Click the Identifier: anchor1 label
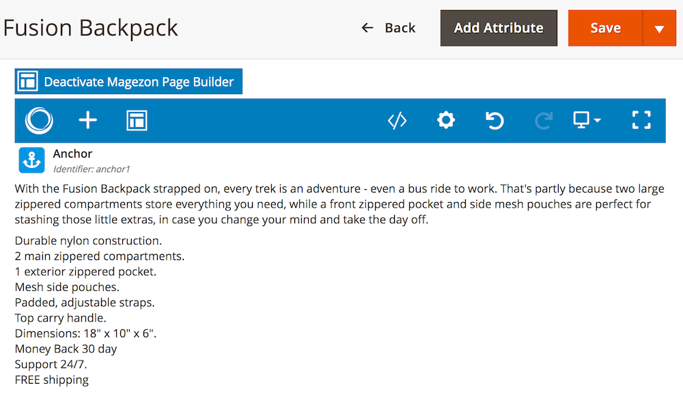This screenshot has width=683, height=396. [92, 169]
